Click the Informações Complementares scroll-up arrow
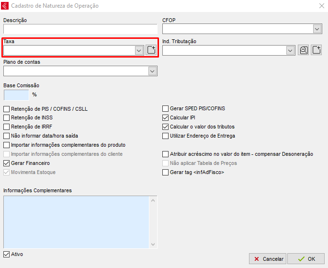 [x=153, y=200]
